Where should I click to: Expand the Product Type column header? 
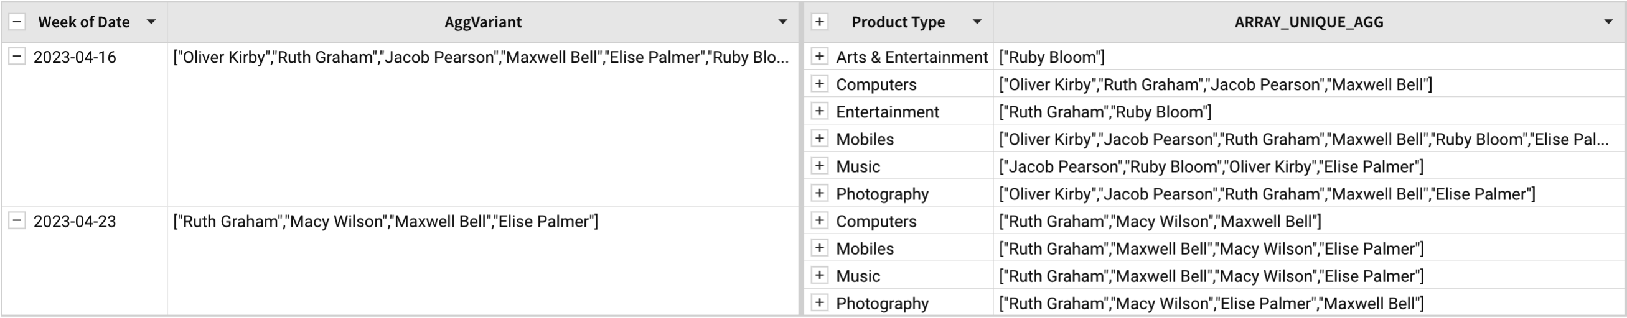pyautogui.click(x=819, y=22)
